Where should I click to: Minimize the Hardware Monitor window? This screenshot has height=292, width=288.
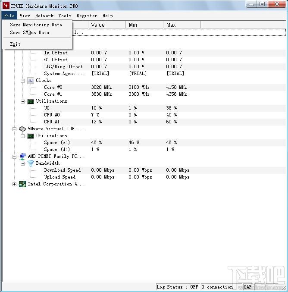[x=251, y=4]
